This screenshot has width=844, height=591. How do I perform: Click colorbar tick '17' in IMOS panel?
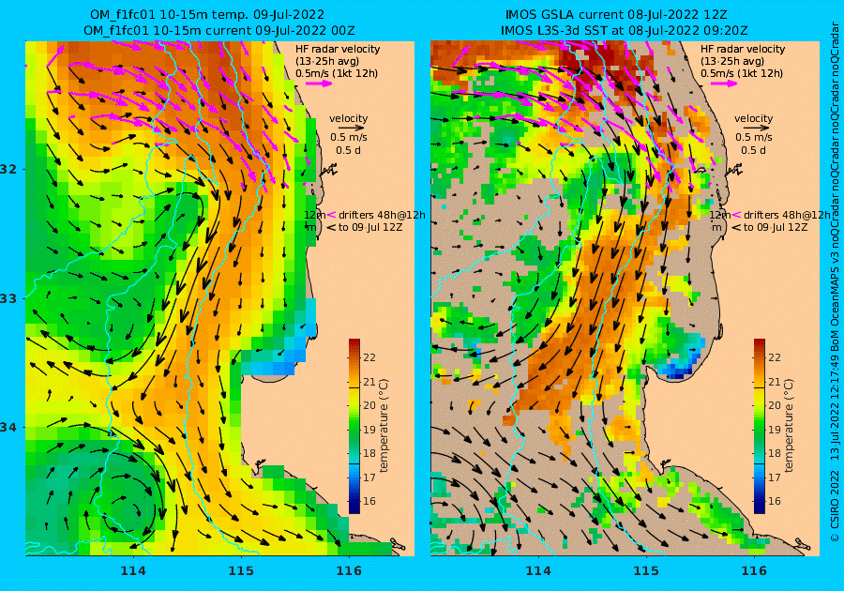pos(774,477)
